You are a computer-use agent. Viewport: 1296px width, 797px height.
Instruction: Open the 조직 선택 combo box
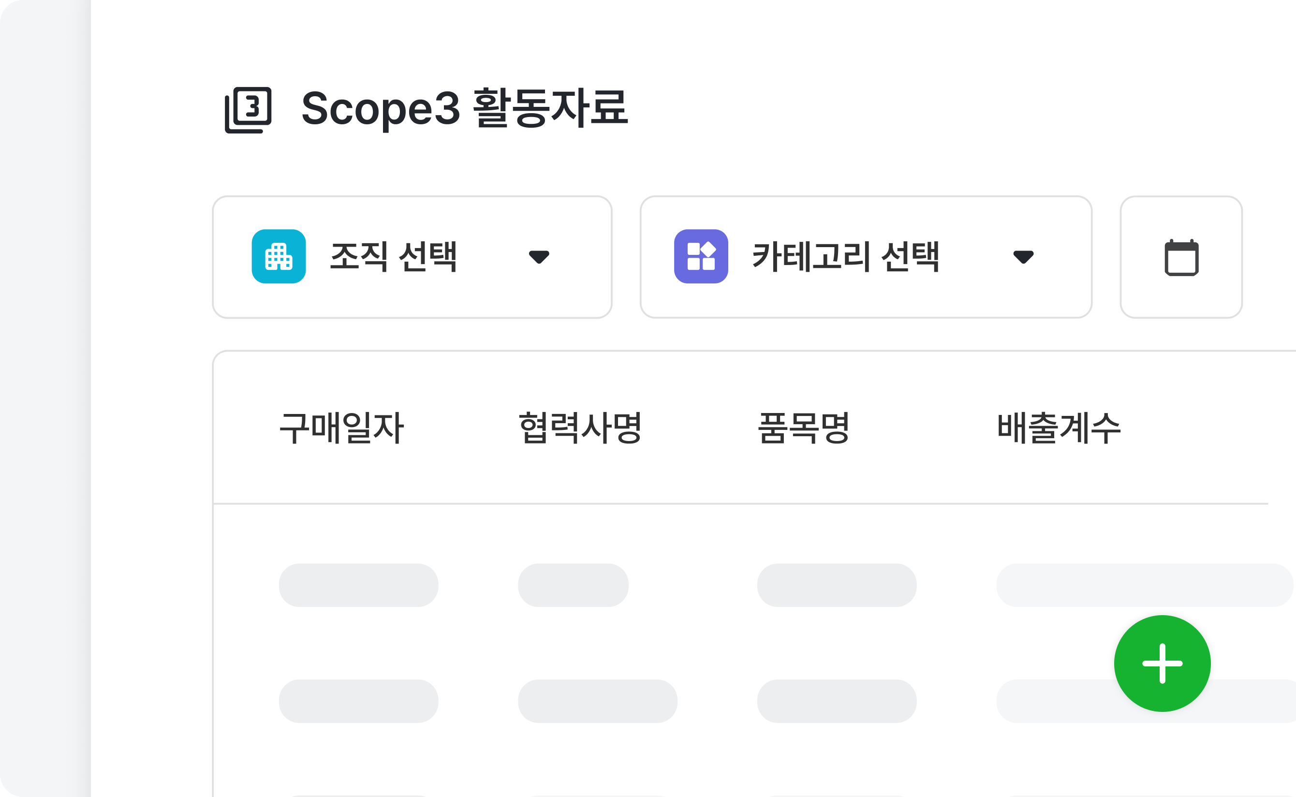click(x=411, y=257)
